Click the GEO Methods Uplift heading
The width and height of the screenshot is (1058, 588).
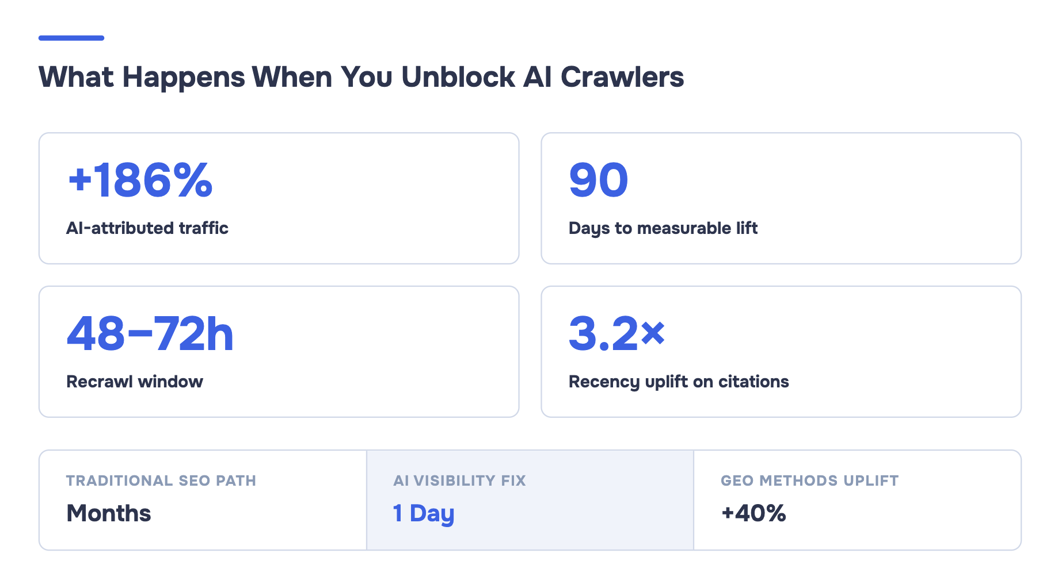(809, 481)
